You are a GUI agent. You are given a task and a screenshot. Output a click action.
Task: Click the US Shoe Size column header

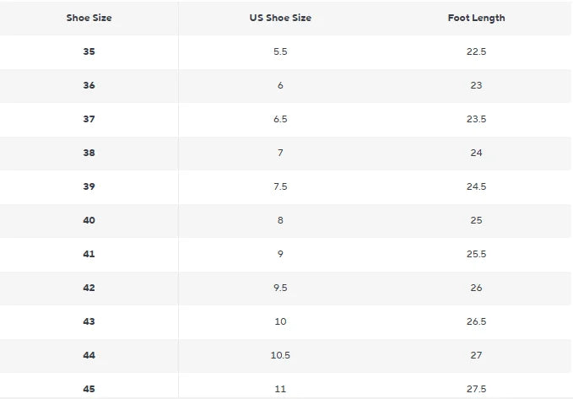click(x=280, y=18)
